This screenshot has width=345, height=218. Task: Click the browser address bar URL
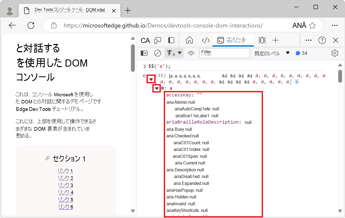(163, 25)
